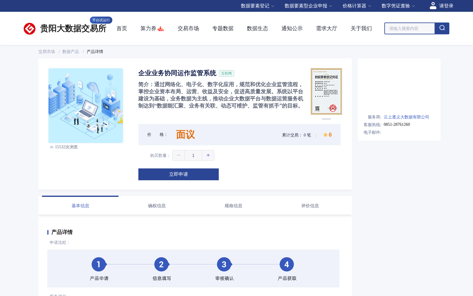Open the user login avatar icon

(x=433, y=6)
